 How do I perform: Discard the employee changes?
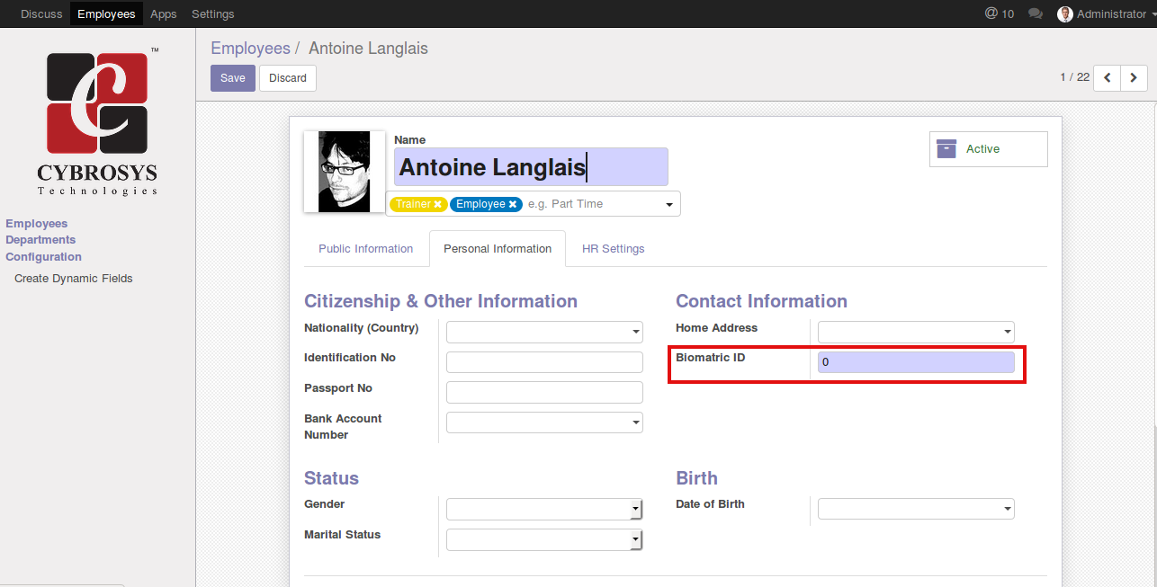pos(288,78)
